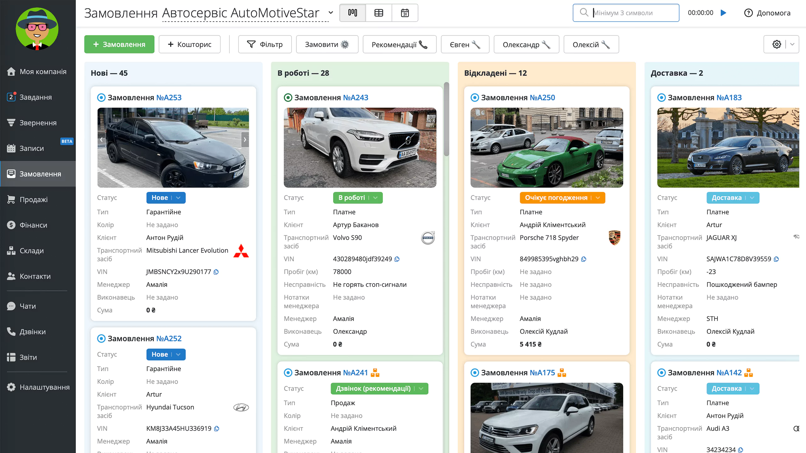Click Porsche logo on order A250
The height and width of the screenshot is (453, 806).
(x=615, y=238)
